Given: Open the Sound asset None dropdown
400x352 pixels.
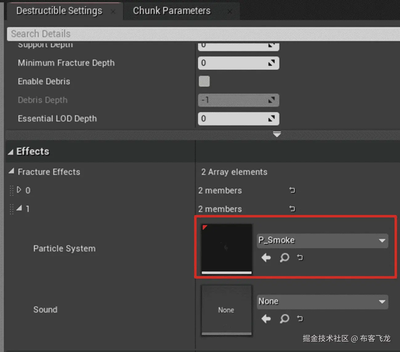Looking at the screenshot, I should tap(322, 301).
